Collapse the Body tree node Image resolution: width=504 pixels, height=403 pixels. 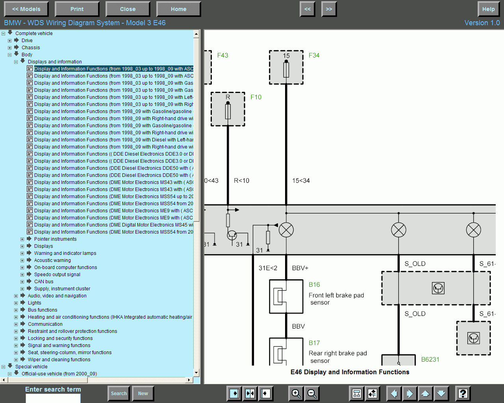10,55
